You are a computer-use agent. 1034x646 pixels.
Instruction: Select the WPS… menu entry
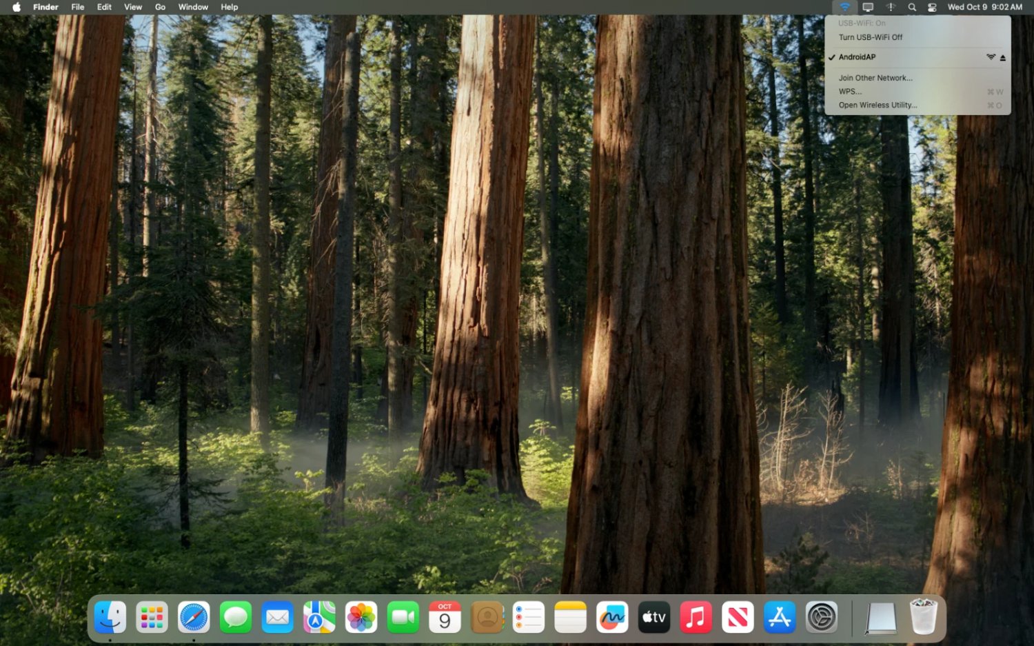(918, 92)
